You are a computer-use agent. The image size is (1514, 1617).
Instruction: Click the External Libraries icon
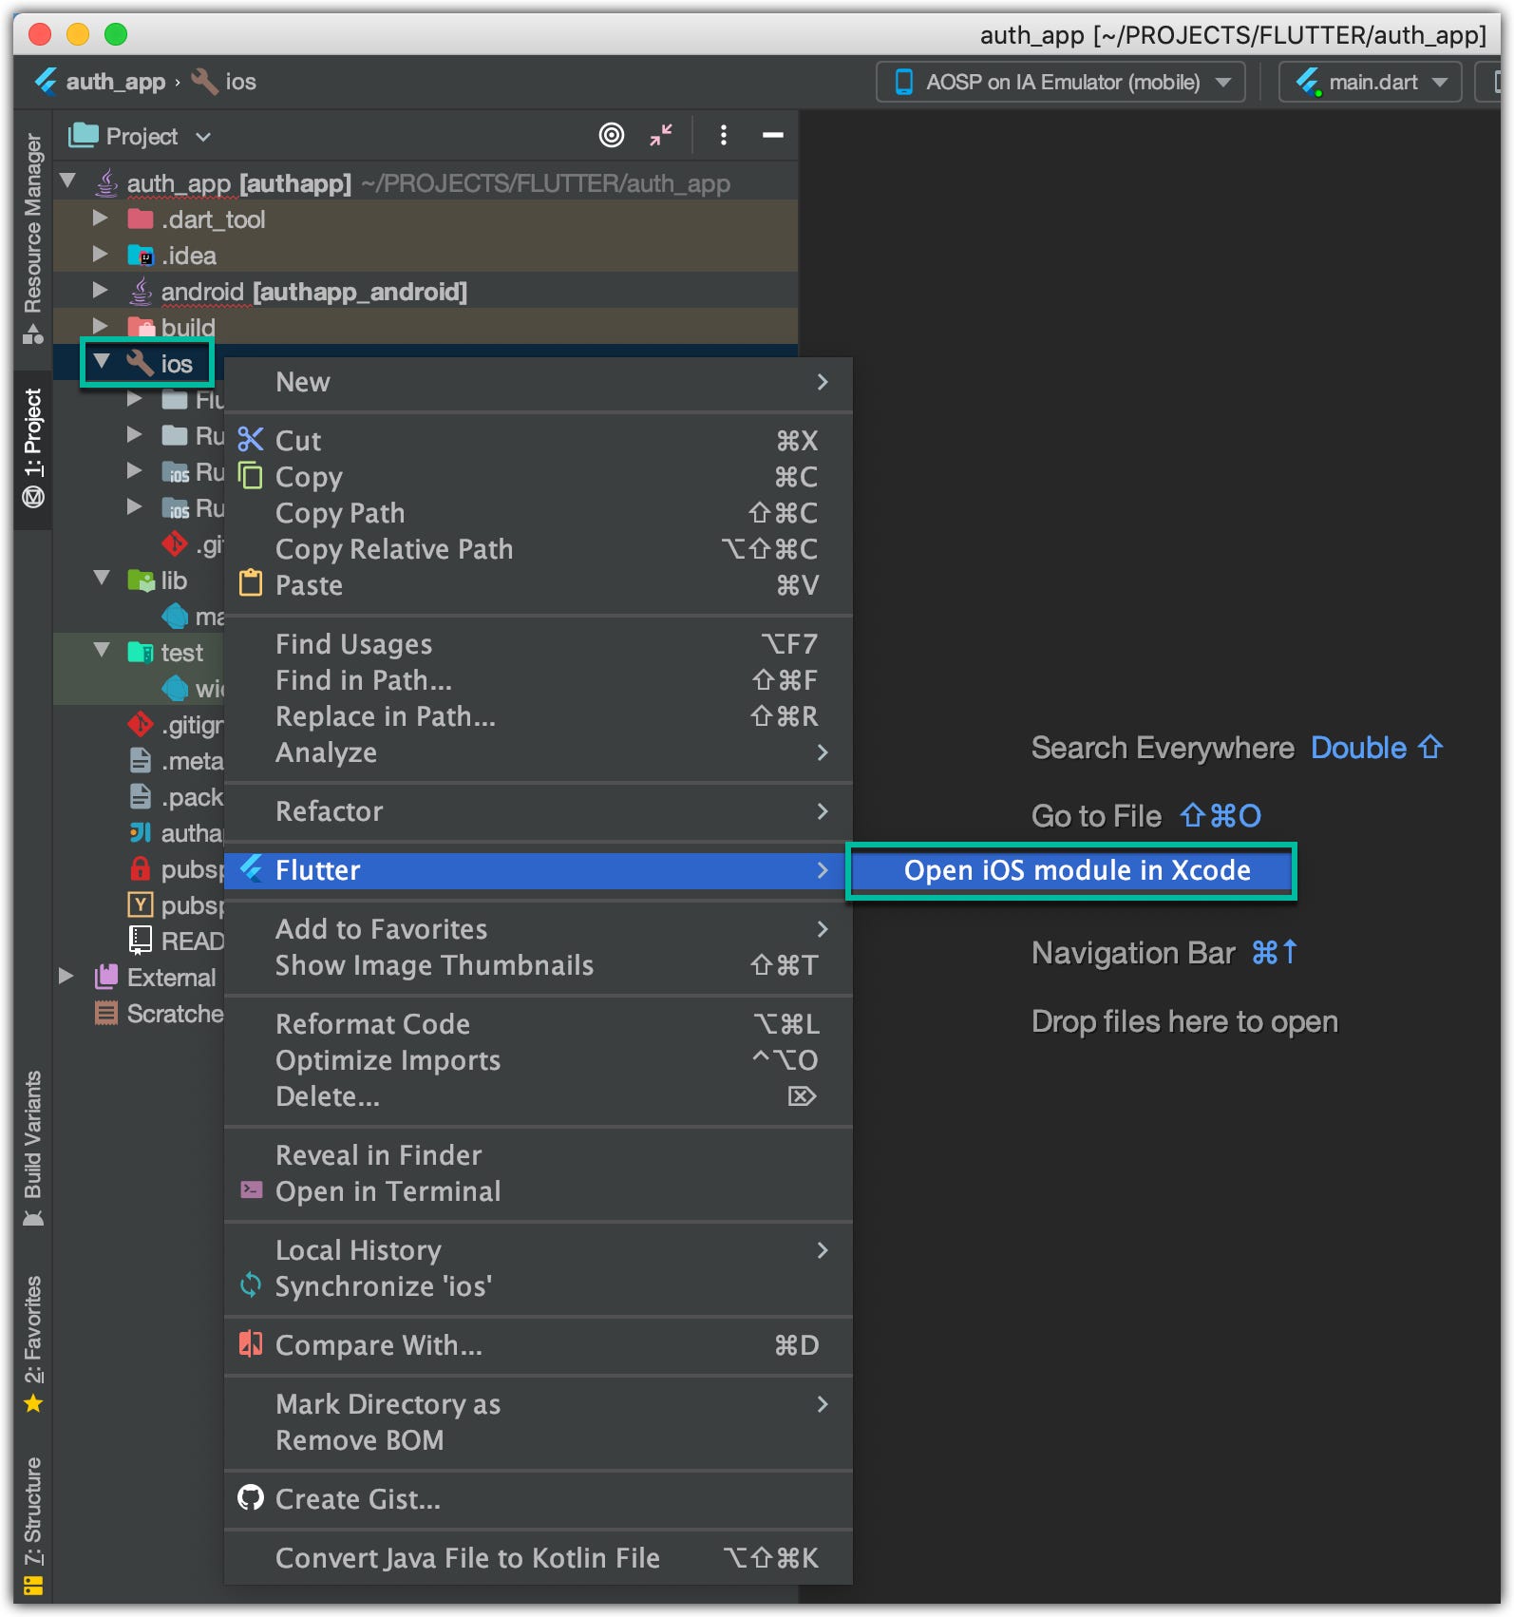tap(106, 977)
